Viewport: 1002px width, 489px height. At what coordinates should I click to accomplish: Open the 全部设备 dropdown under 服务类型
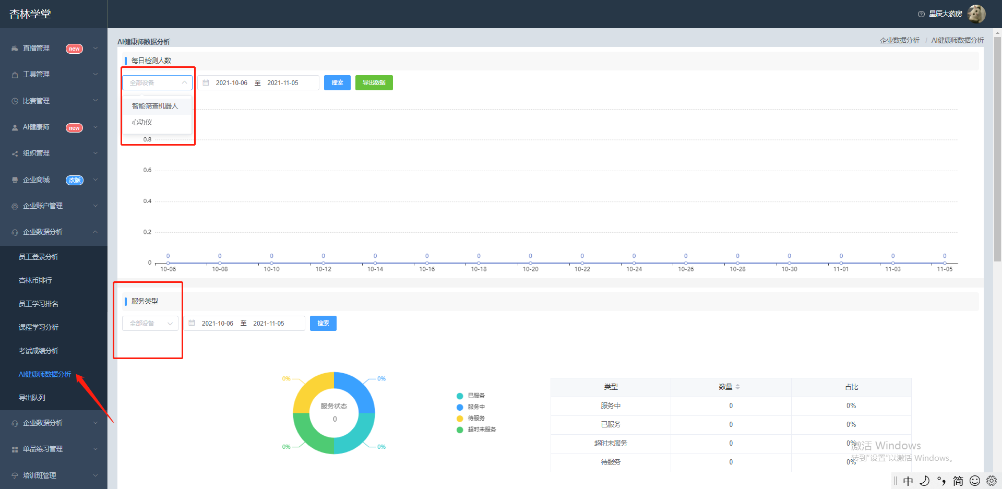(x=150, y=324)
